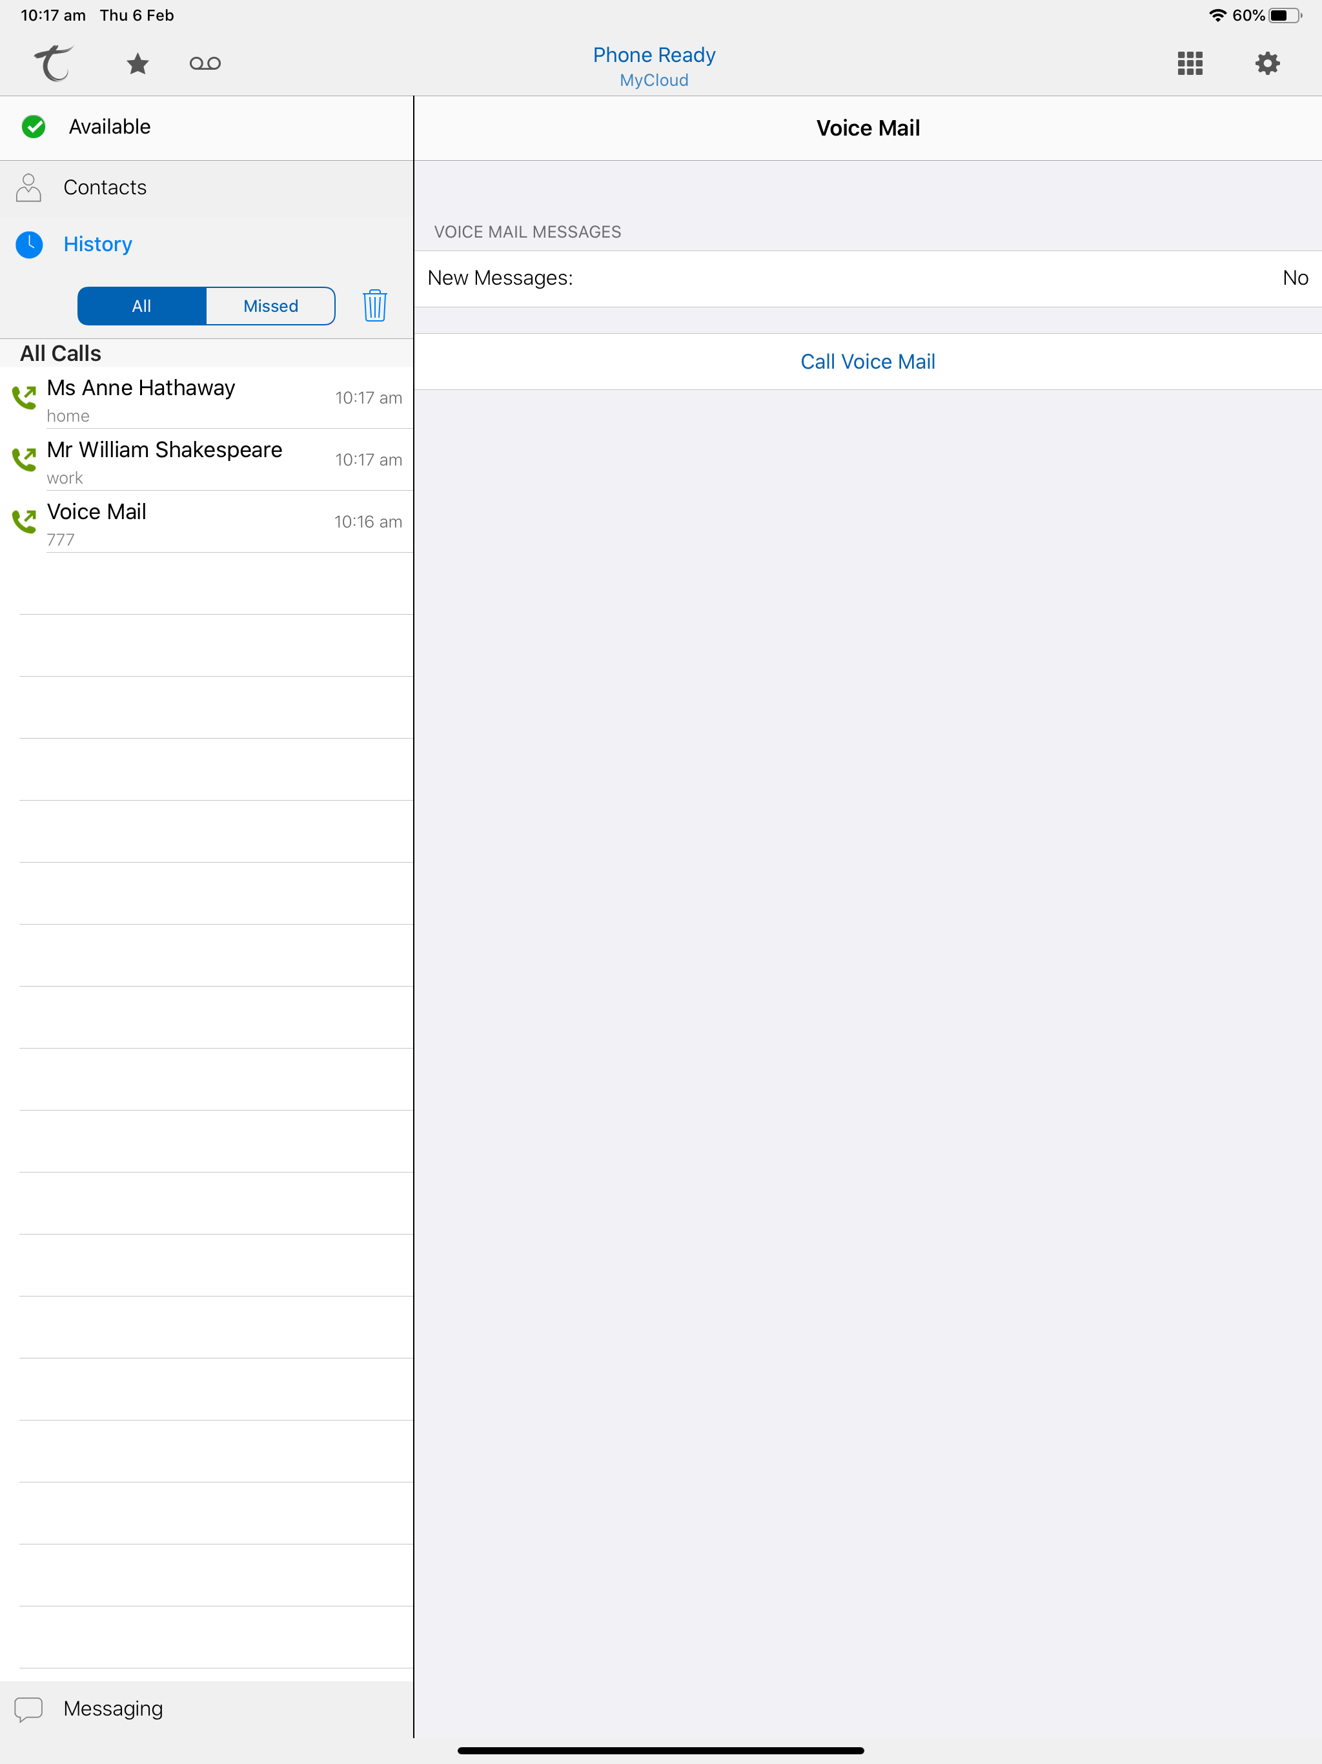Switch to Missed calls filter
Screen dimensions: 1322x1764
pos(271,305)
